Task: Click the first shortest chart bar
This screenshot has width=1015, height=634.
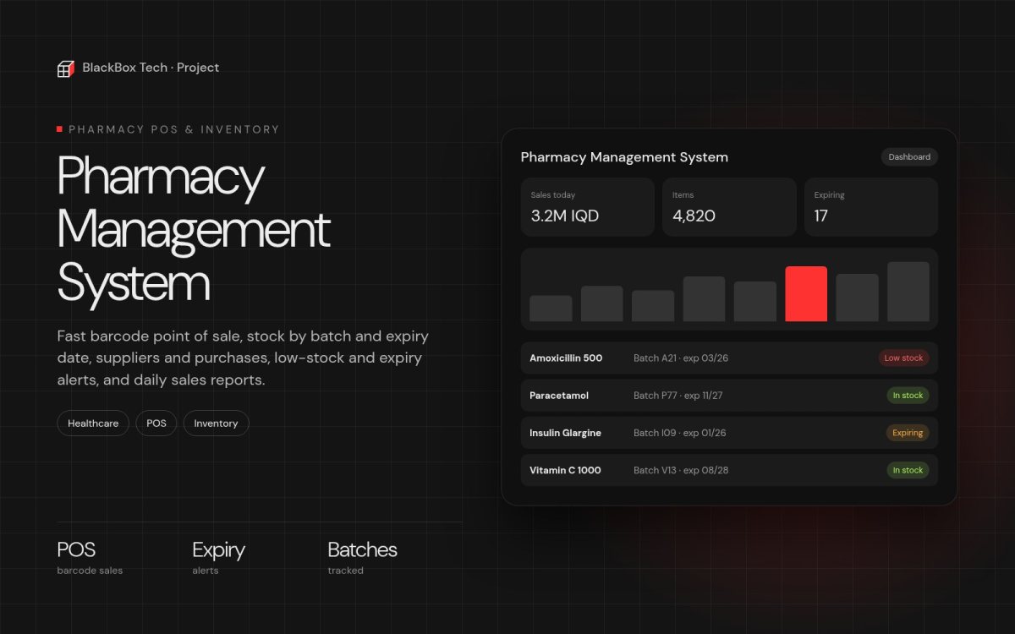Action: (551, 309)
